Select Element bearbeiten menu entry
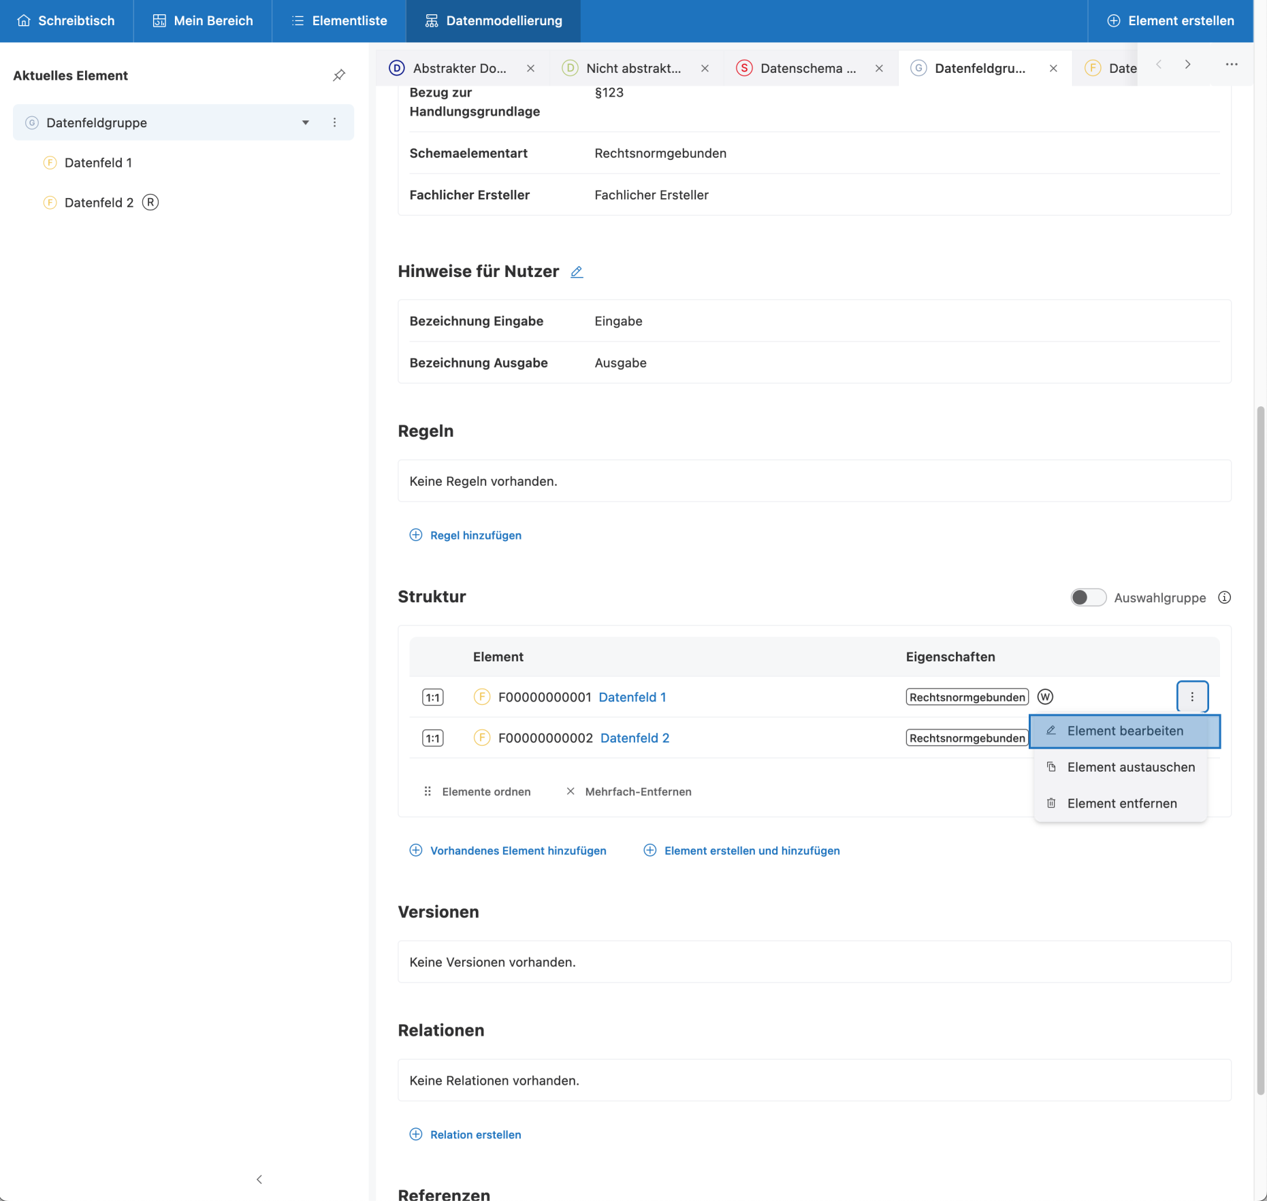The width and height of the screenshot is (1267, 1201). [x=1125, y=731]
